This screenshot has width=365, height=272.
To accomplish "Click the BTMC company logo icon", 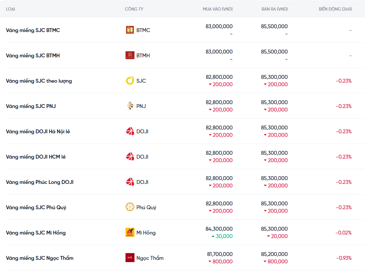I will (130, 30).
